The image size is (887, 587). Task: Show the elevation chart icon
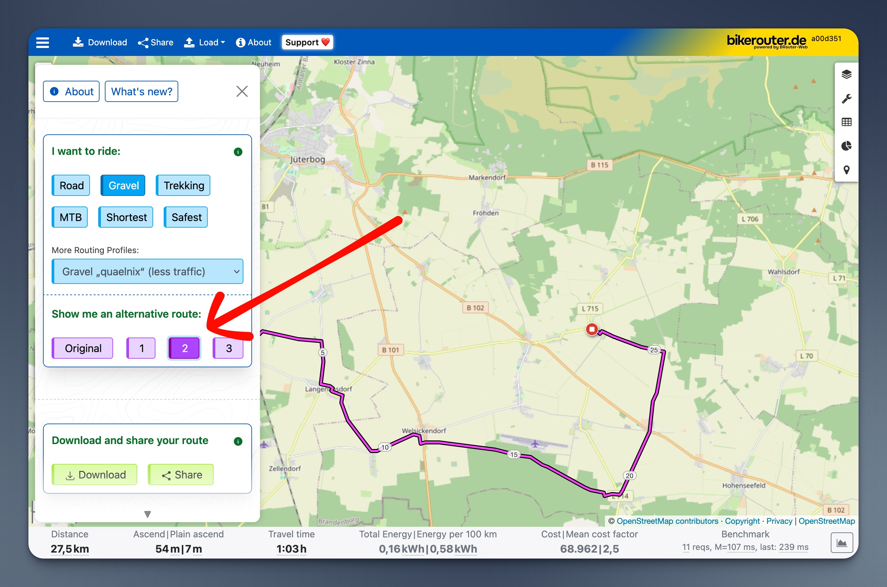pyautogui.click(x=841, y=542)
